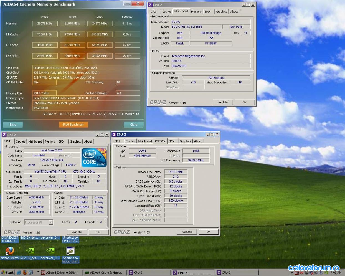
Task: Select the L3 Cache Copy value '34788 MB/s'
Action: click(x=100, y=56)
